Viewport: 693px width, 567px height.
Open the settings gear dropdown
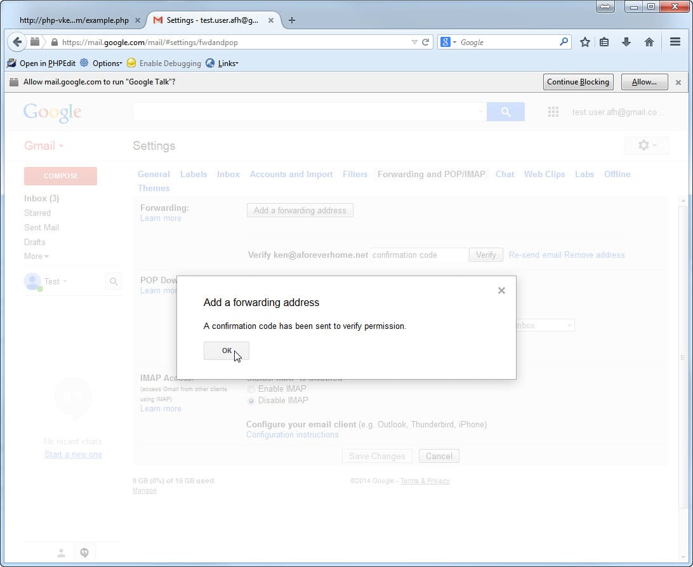647,145
